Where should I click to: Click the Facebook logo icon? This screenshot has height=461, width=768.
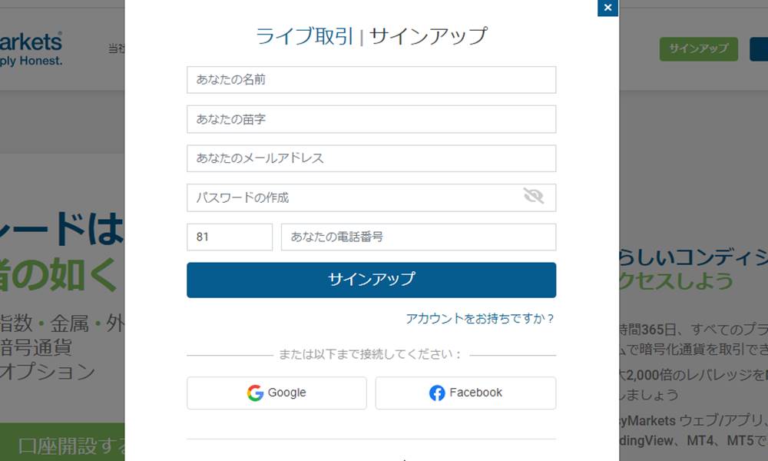(437, 393)
